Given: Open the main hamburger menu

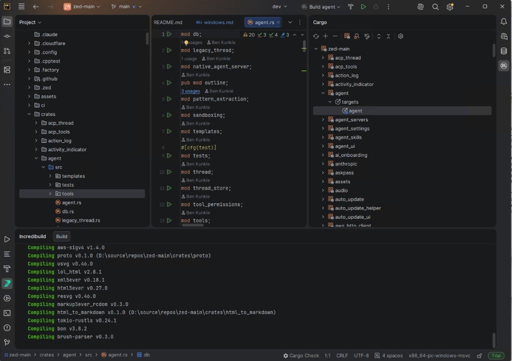Looking at the screenshot, I should 21,6.
